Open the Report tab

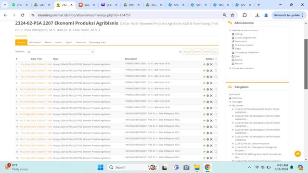(48, 42)
